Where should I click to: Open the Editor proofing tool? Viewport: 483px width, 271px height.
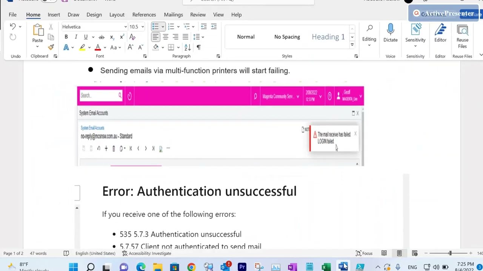(x=440, y=33)
